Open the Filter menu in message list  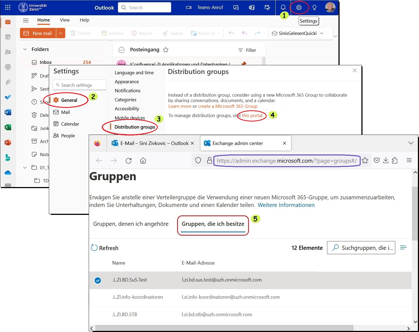point(247,50)
